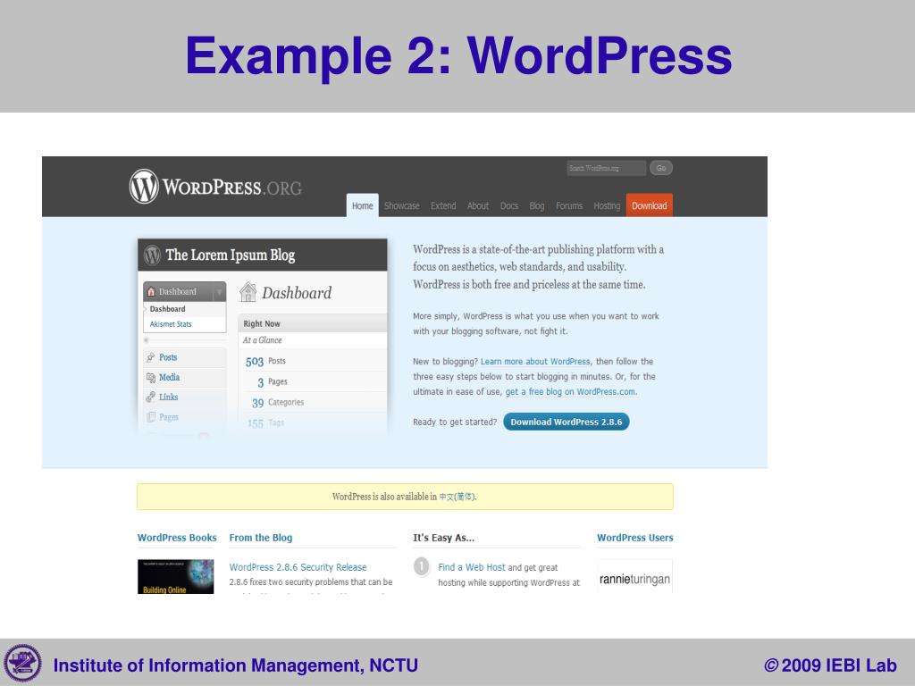Open the Building Online book thumbnail
The image size is (915, 686).
(x=176, y=576)
